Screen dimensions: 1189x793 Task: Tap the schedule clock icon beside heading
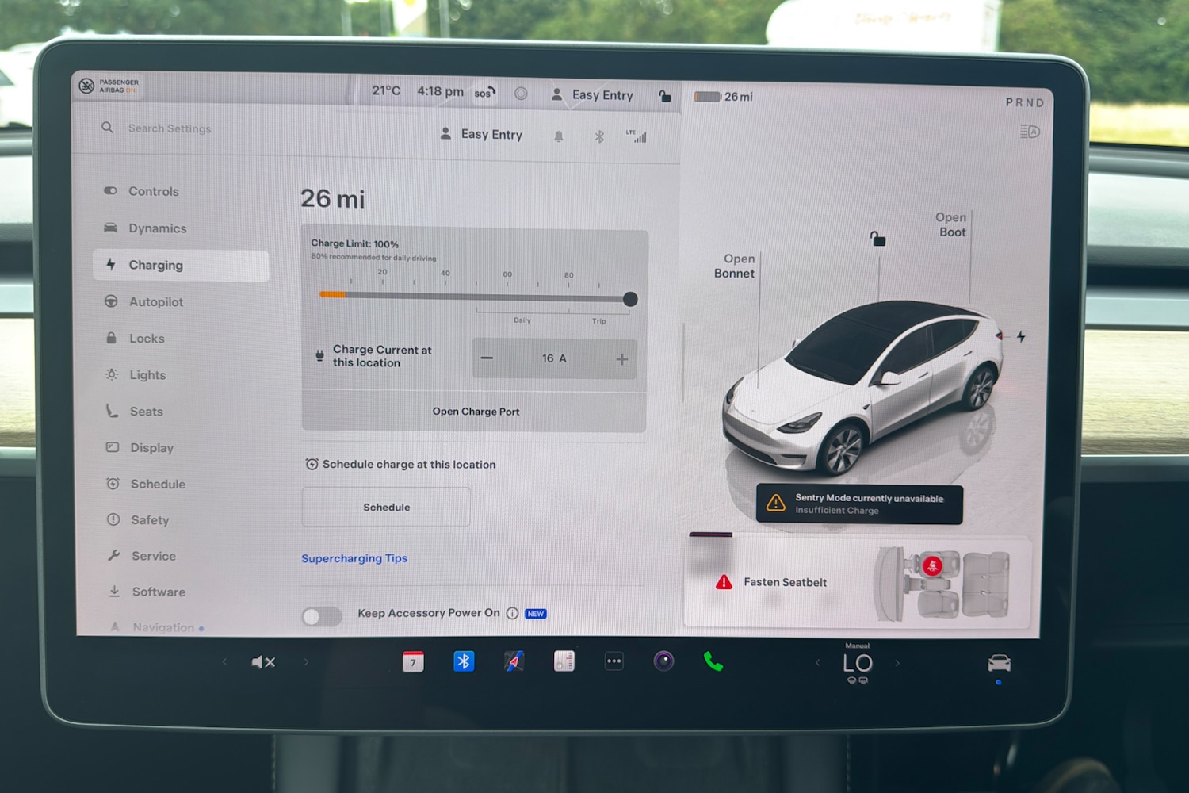[x=312, y=464]
